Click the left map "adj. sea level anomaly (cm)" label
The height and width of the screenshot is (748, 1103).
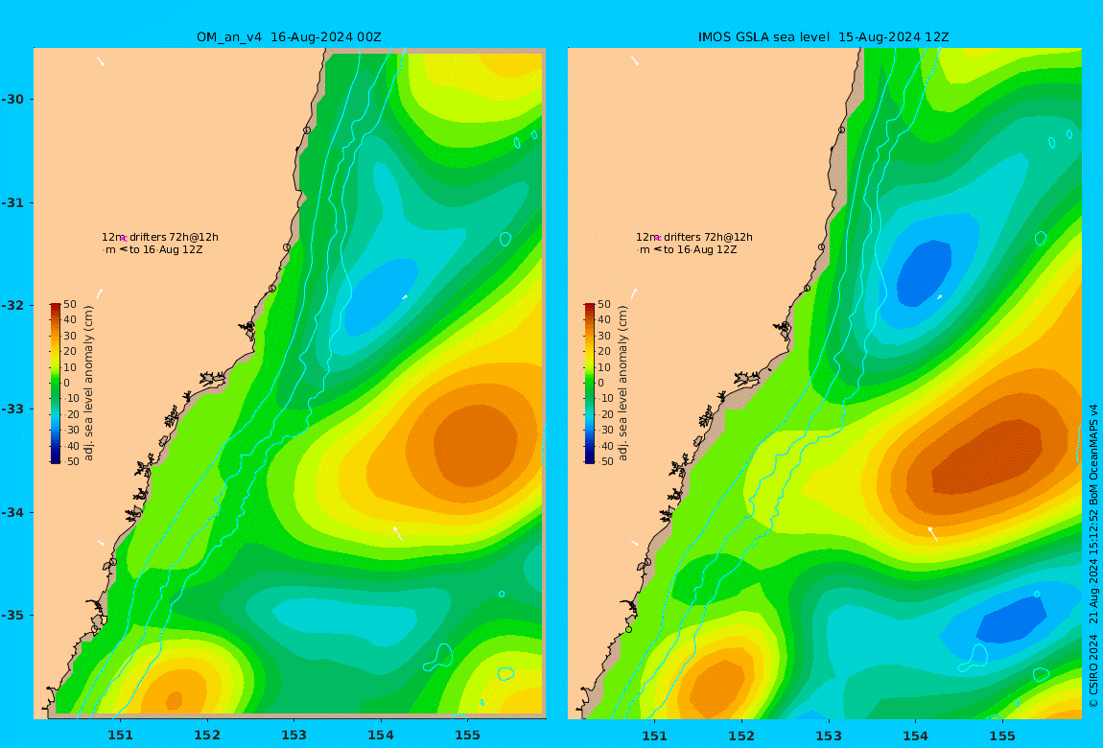pos(88,384)
